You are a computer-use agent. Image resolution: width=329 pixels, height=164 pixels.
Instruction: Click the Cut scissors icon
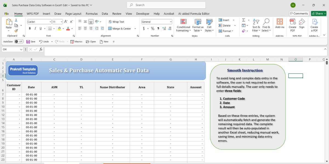click(x=16, y=20)
